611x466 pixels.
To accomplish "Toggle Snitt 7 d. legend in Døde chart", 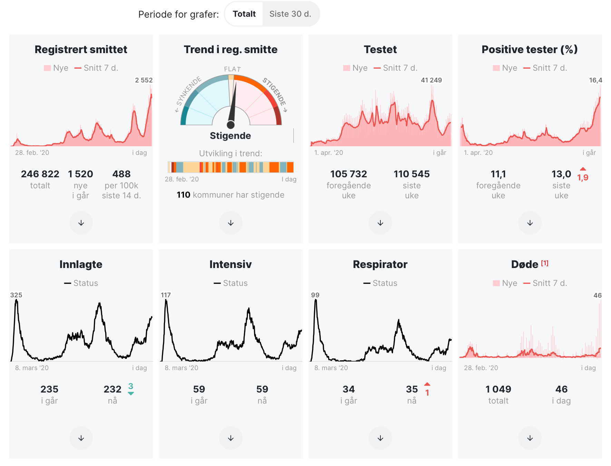I will 545,283.
